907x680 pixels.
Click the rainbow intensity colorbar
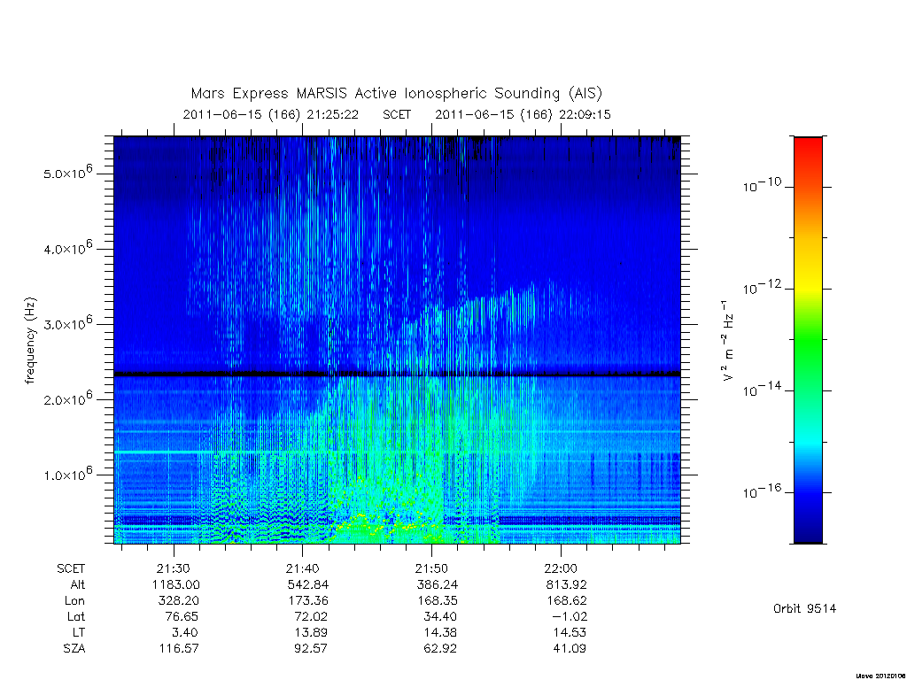(x=808, y=340)
